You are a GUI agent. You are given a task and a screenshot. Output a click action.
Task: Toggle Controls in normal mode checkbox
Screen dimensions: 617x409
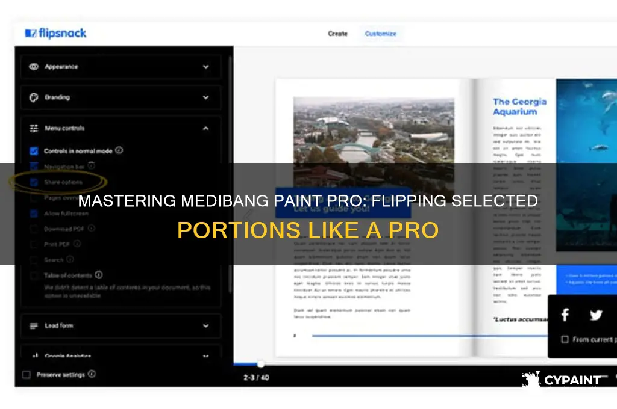point(34,151)
